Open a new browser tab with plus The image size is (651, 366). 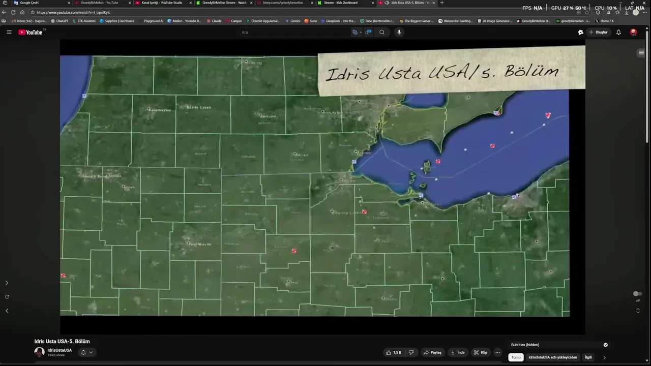[441, 3]
